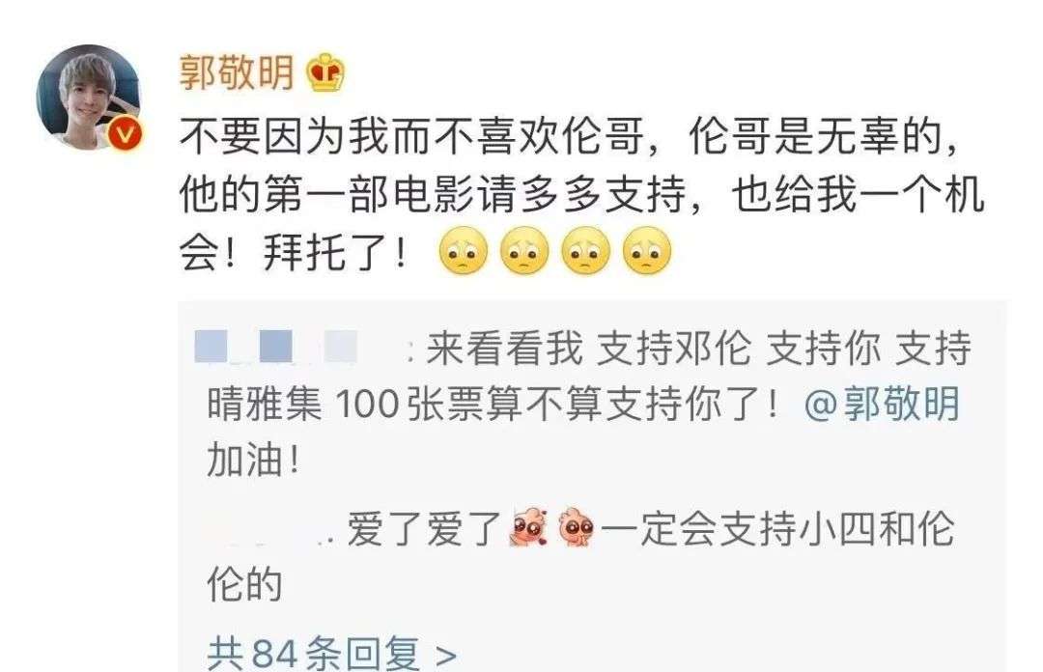Open the @郭敬明 mention link
Screen dimensions: 1043x672
pyautogui.click(x=882, y=404)
